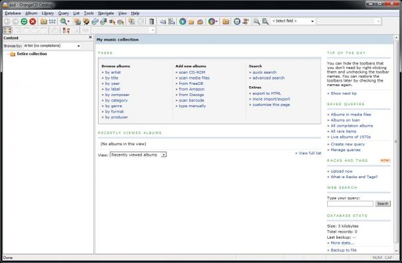Toggle the Content panel icon in second toolbar
402x263 pixels.
pos(7,30)
